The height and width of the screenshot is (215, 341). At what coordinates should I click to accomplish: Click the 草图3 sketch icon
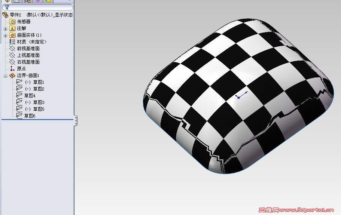point(19,102)
